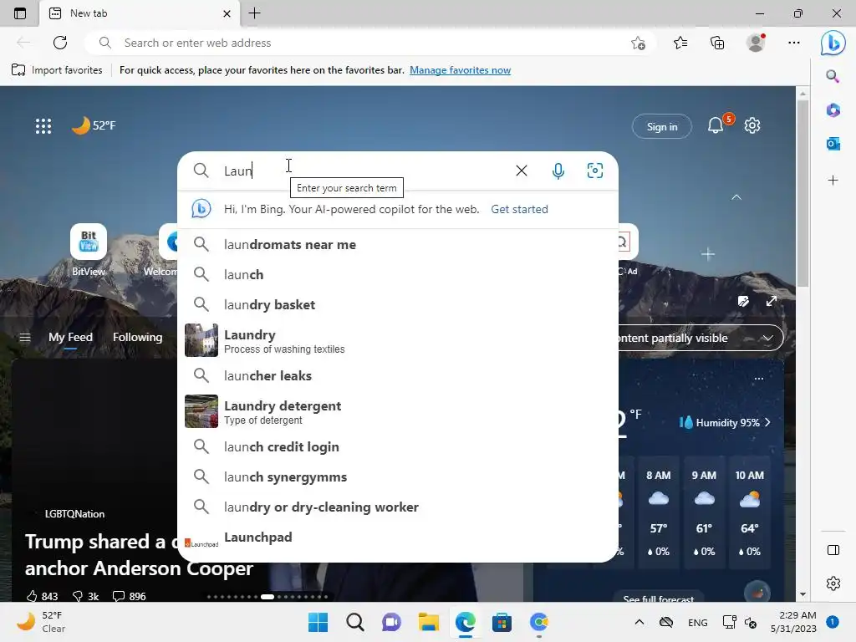Select Laundry process of washing textiles
Screen dimensions: 856x642
point(398,340)
